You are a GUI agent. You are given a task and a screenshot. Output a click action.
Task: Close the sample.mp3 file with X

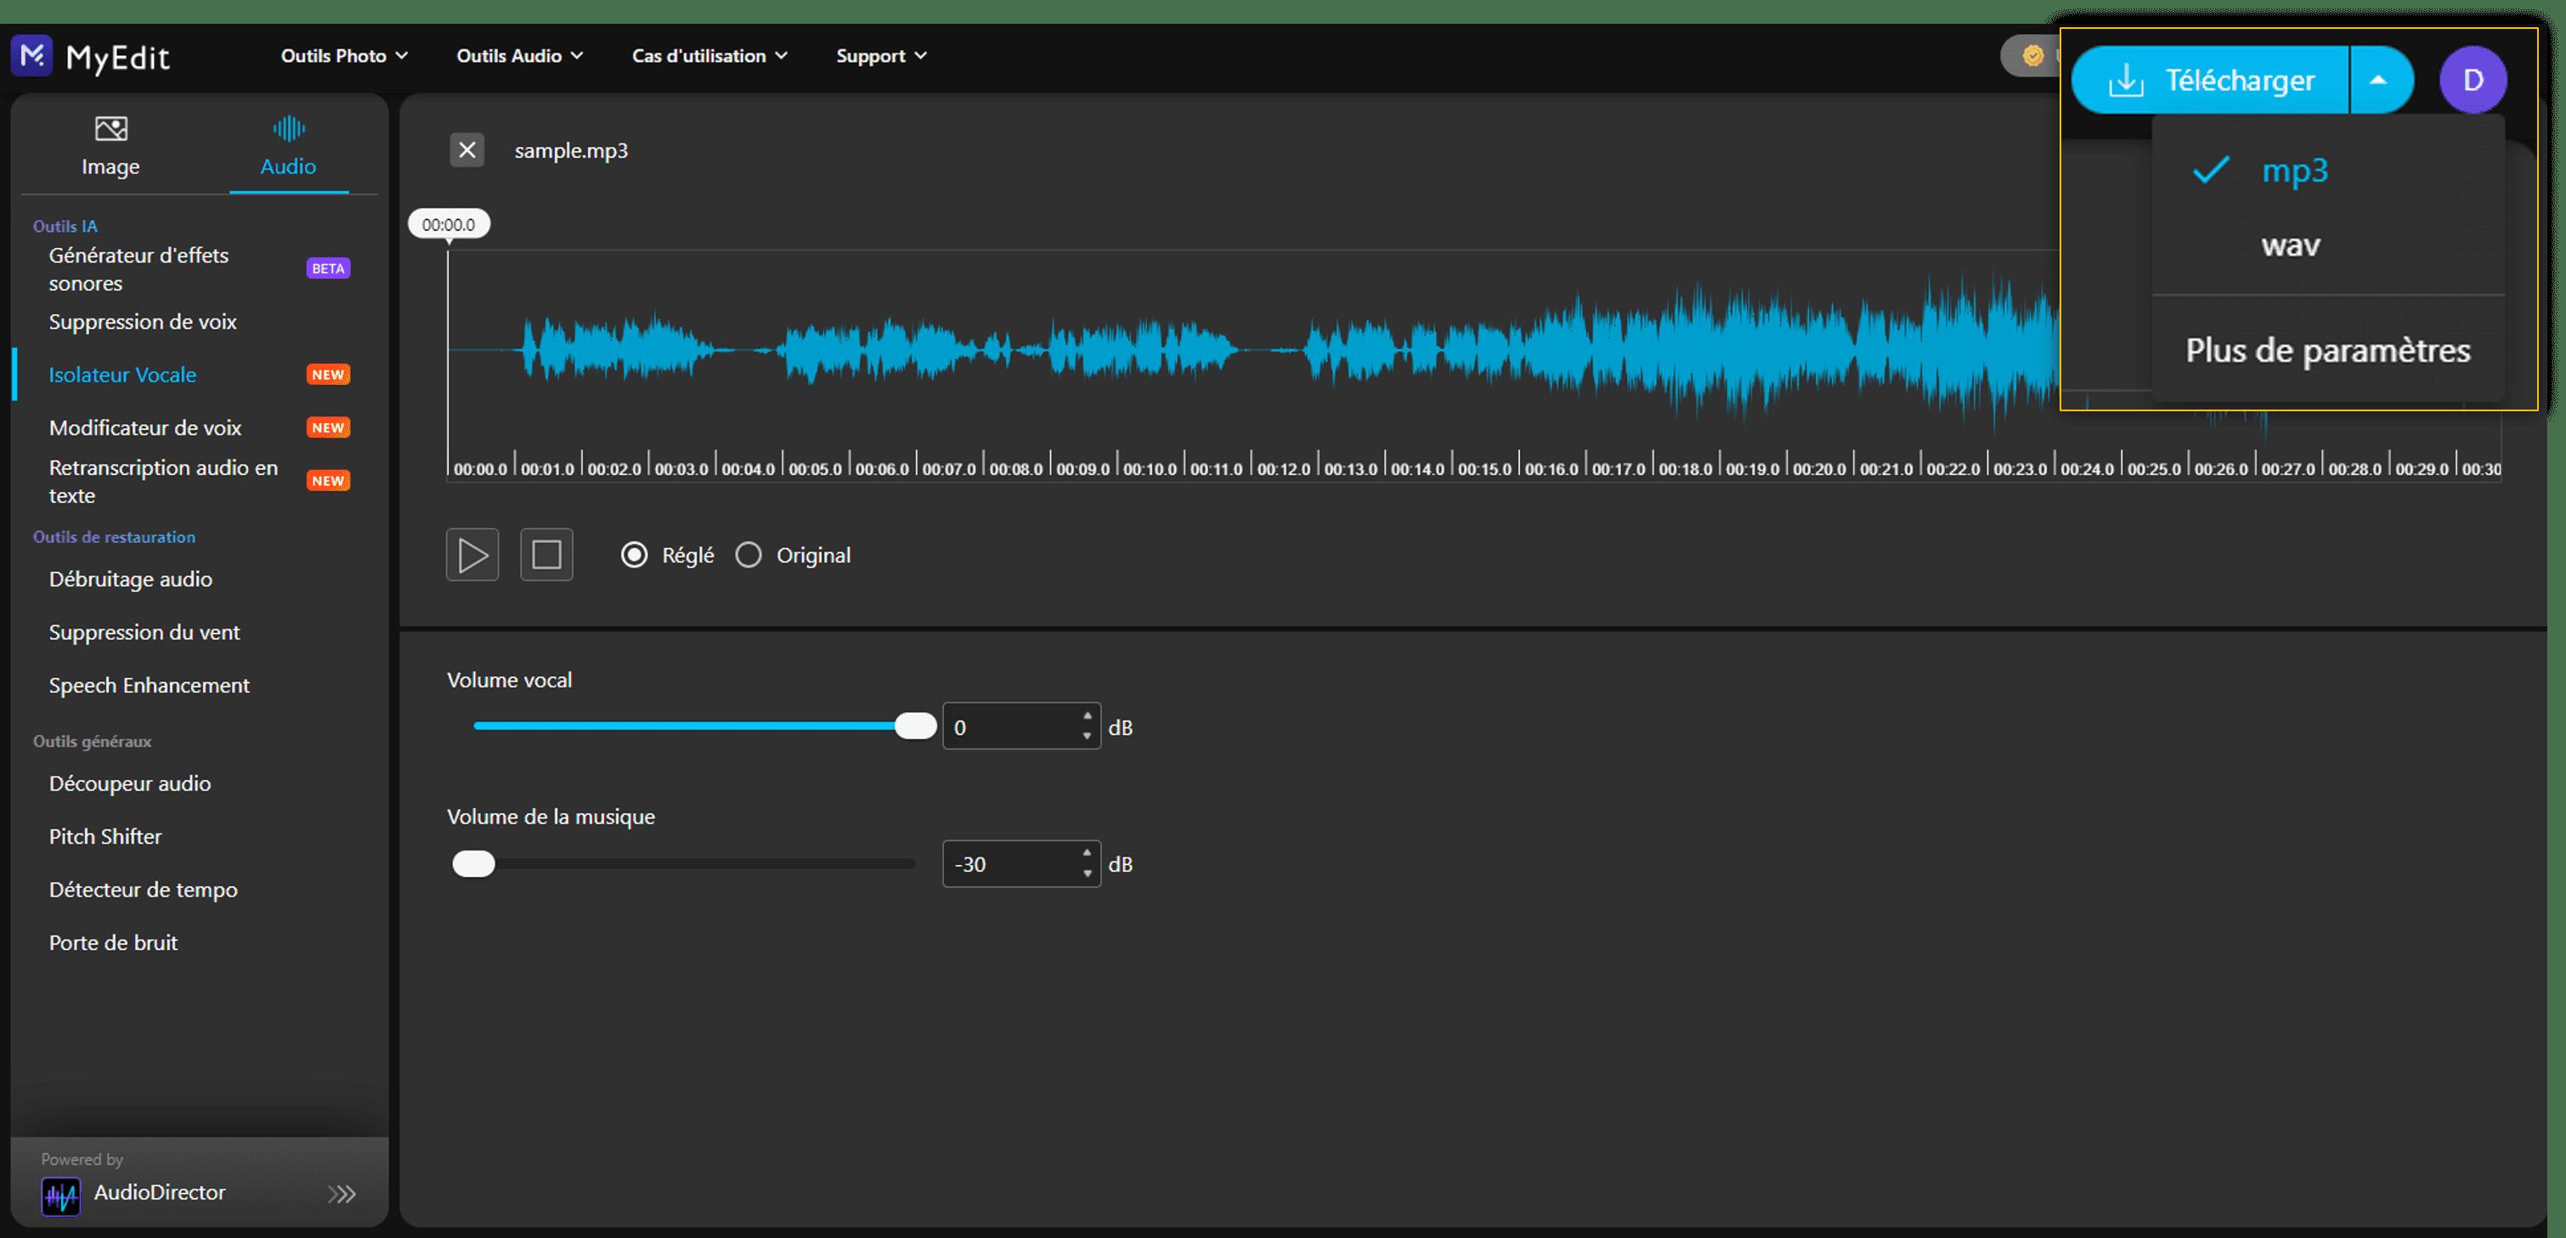pyautogui.click(x=466, y=150)
